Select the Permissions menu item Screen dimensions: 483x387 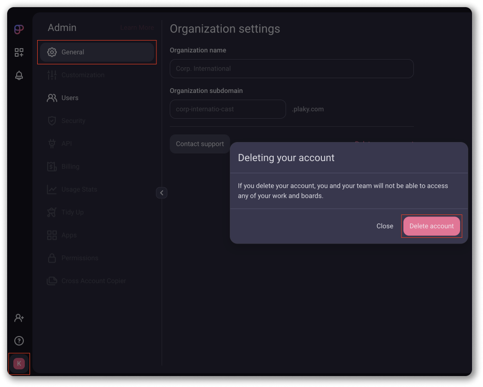(80, 258)
